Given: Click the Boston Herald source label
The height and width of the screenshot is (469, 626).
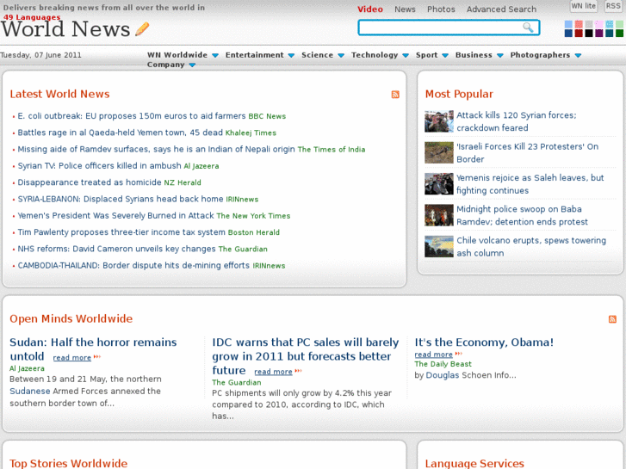Looking at the screenshot, I should click(253, 232).
